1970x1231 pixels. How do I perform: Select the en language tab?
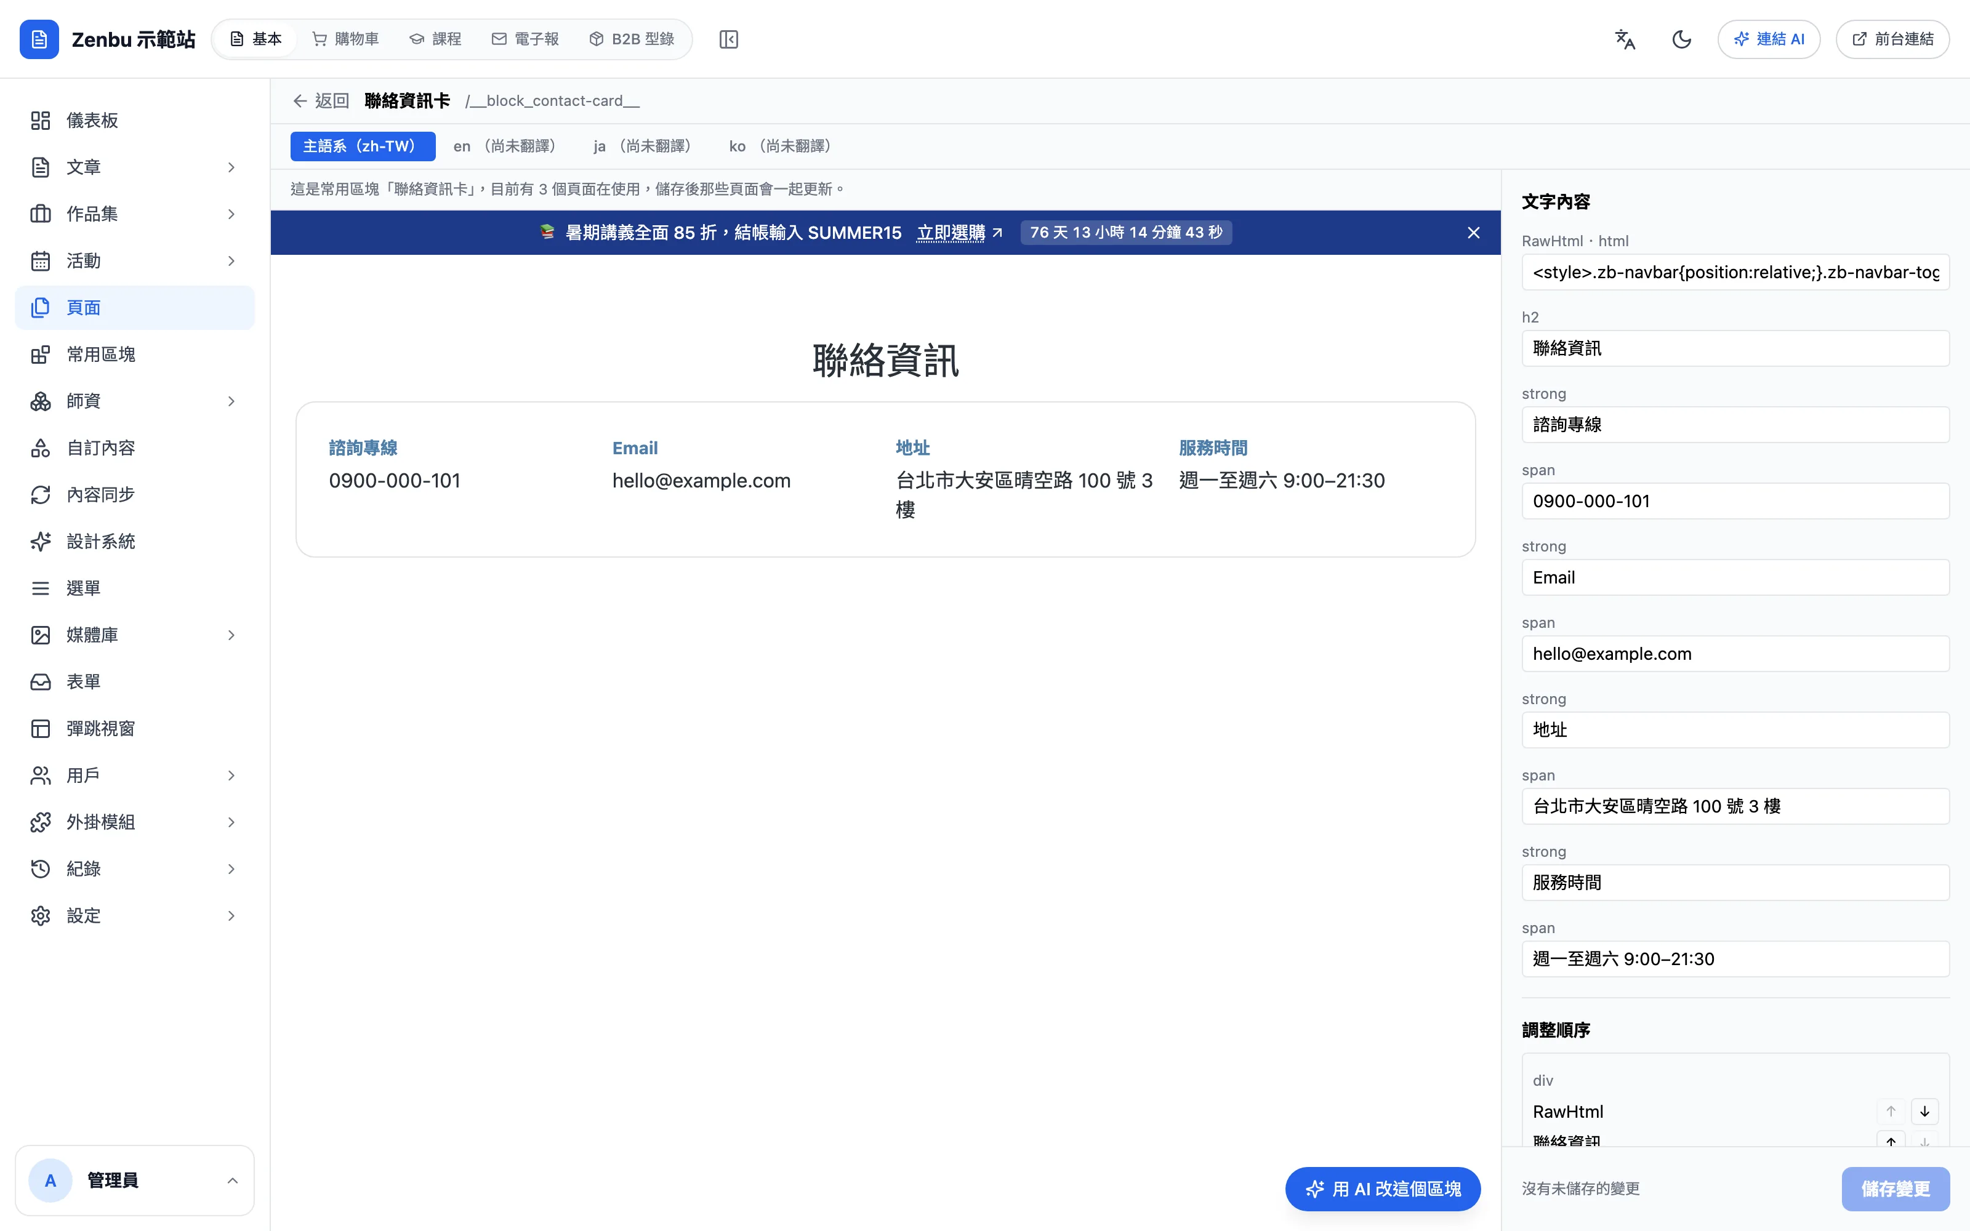505,146
